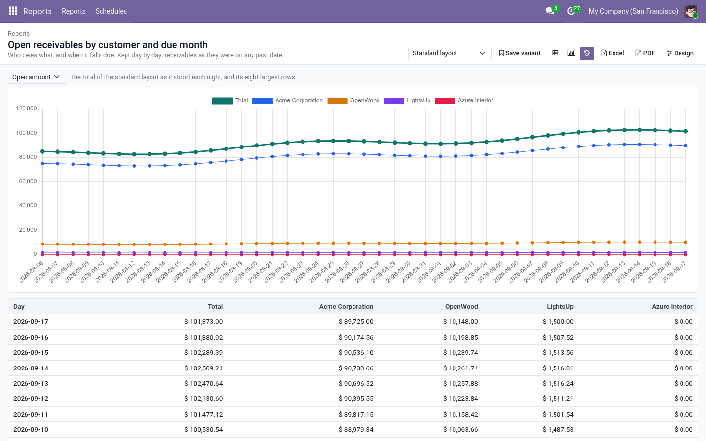Export report as PDF

coord(645,53)
